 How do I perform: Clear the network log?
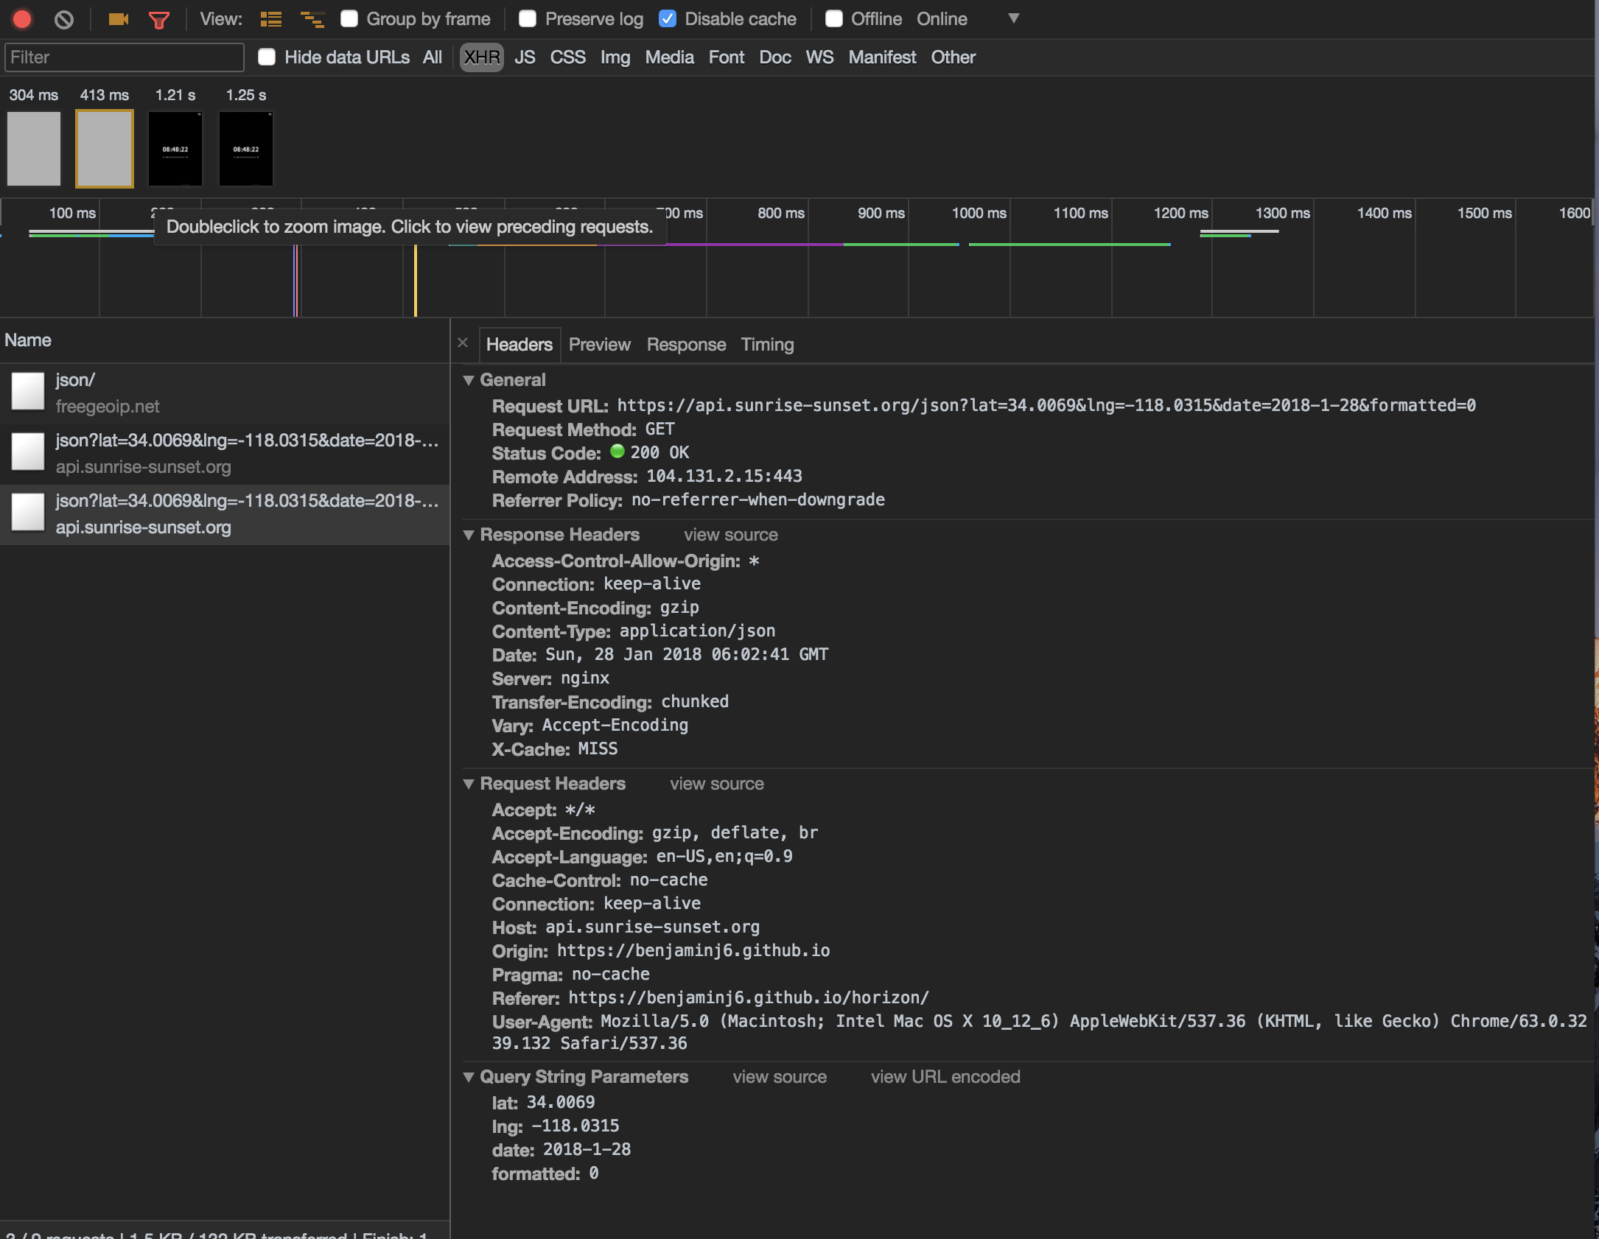(x=64, y=19)
